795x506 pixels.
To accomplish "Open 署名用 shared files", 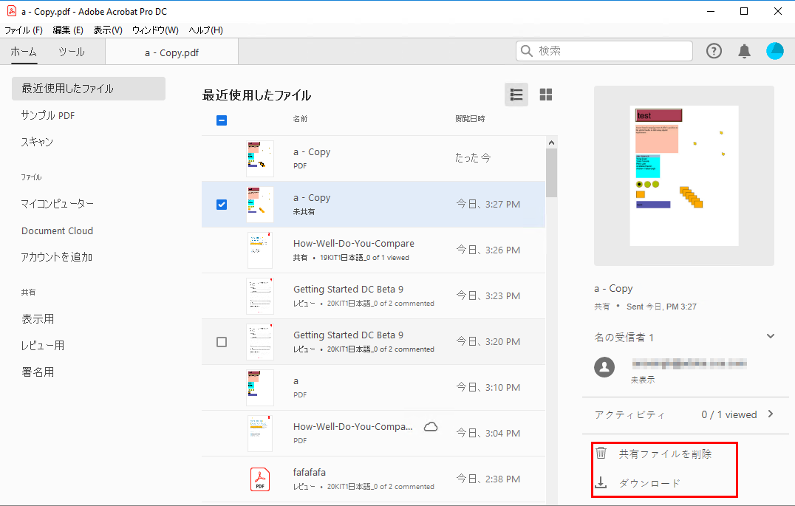I will click(38, 372).
